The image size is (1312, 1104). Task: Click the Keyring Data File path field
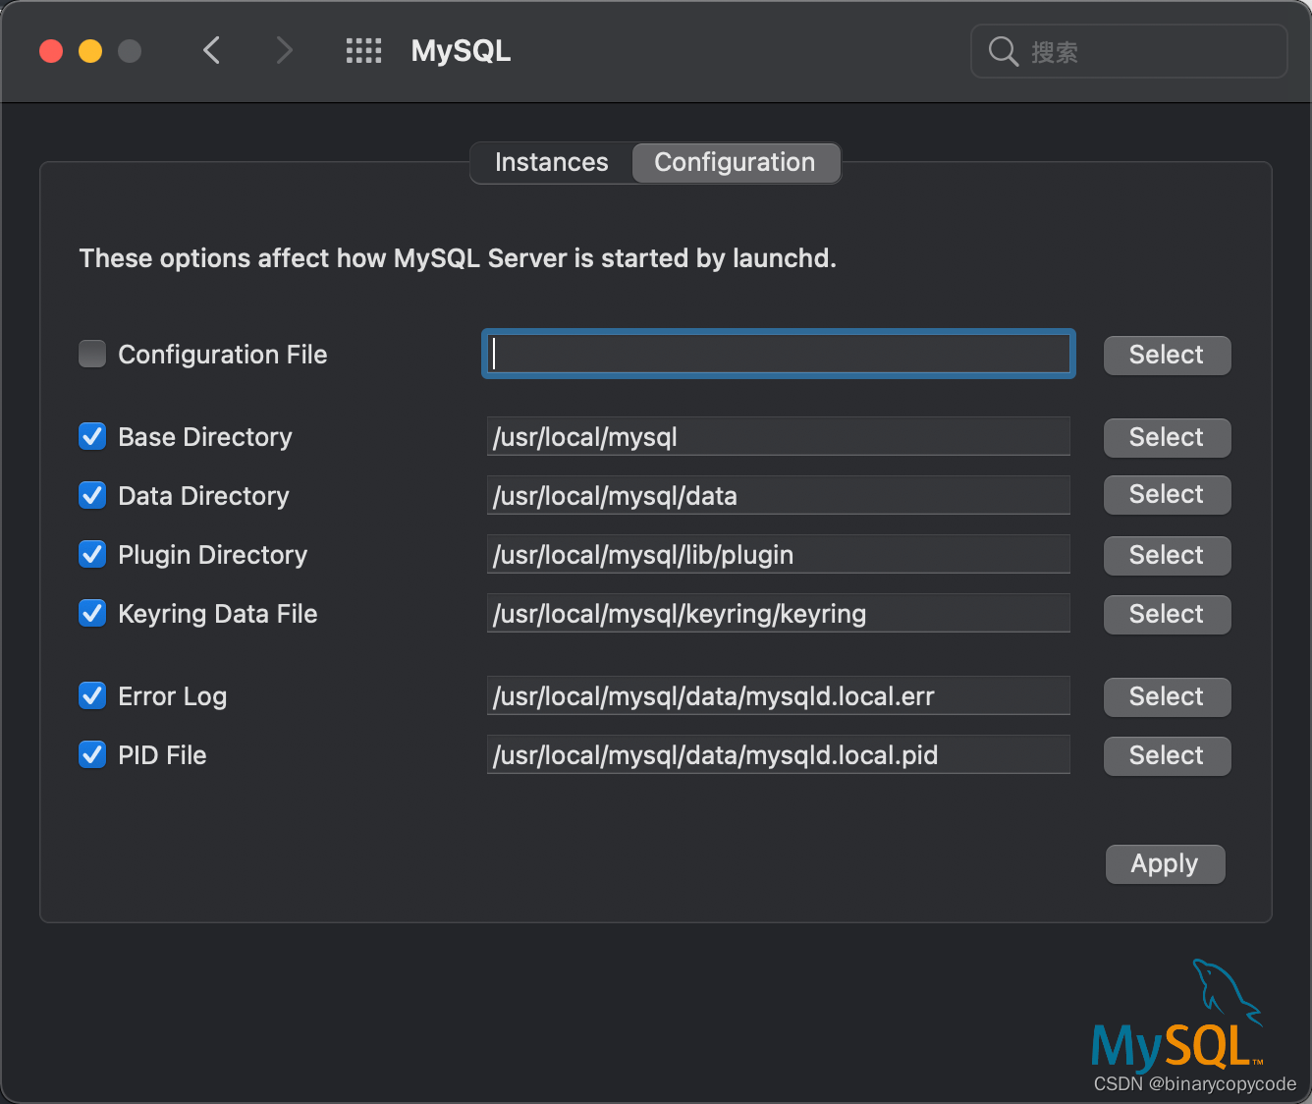coord(779,613)
